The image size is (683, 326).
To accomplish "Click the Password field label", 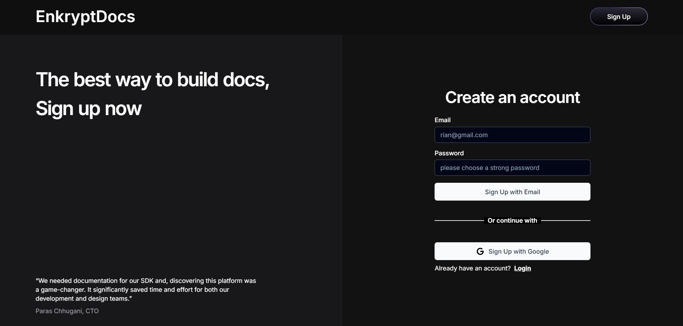I will [x=449, y=153].
